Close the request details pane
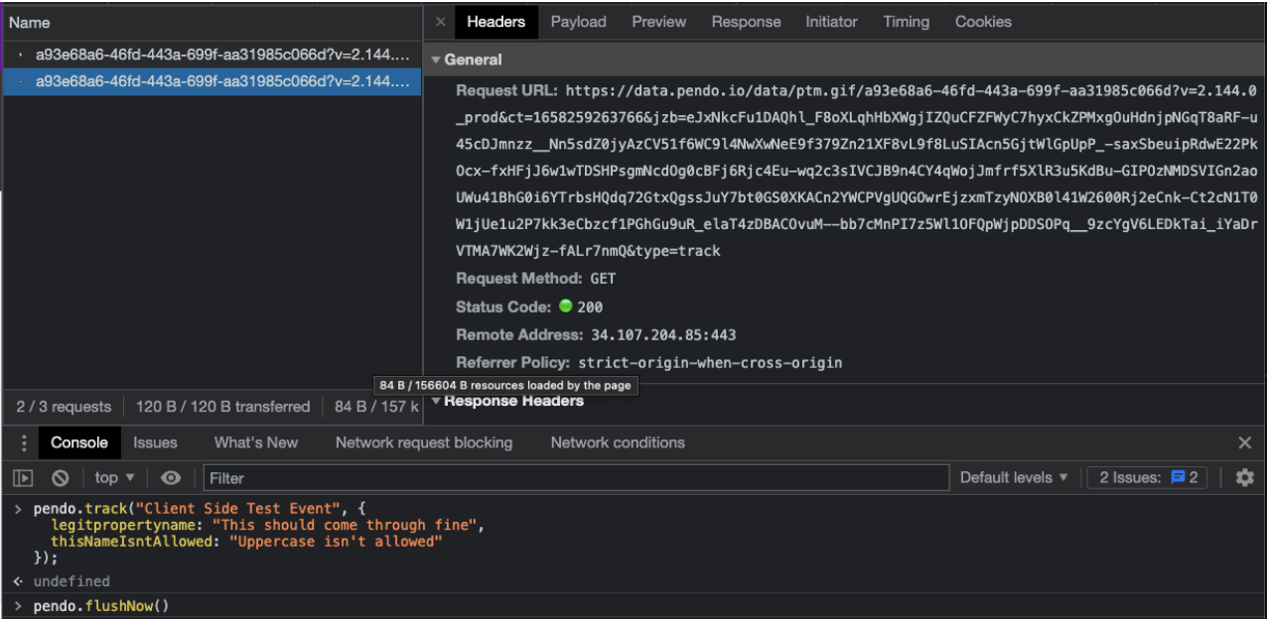The height and width of the screenshot is (619, 1269). click(441, 22)
